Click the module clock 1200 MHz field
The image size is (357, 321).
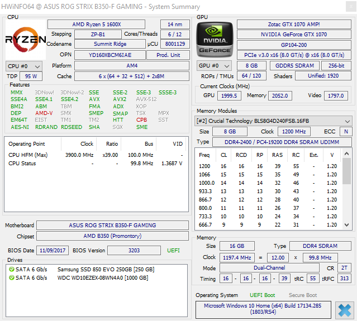coord(294,132)
